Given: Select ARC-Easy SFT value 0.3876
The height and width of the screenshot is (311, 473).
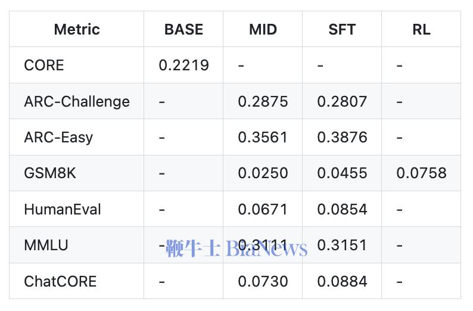Looking at the screenshot, I should point(342,137).
